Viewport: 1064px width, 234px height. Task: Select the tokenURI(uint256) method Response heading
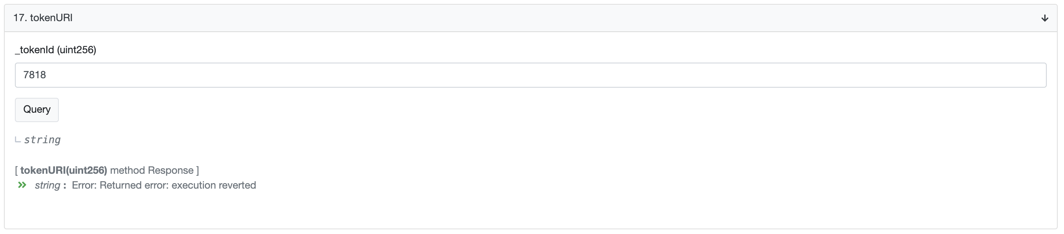coord(107,170)
